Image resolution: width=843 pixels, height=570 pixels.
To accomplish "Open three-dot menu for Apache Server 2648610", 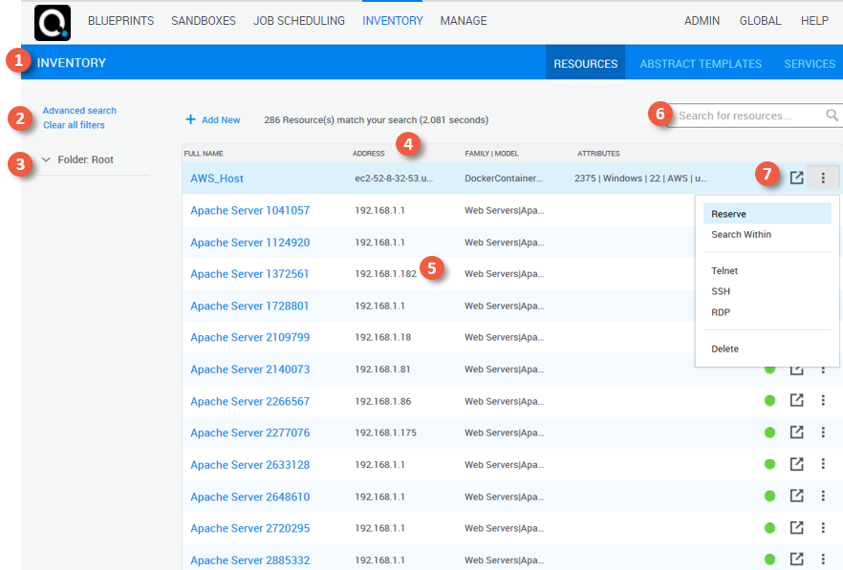I will (823, 496).
